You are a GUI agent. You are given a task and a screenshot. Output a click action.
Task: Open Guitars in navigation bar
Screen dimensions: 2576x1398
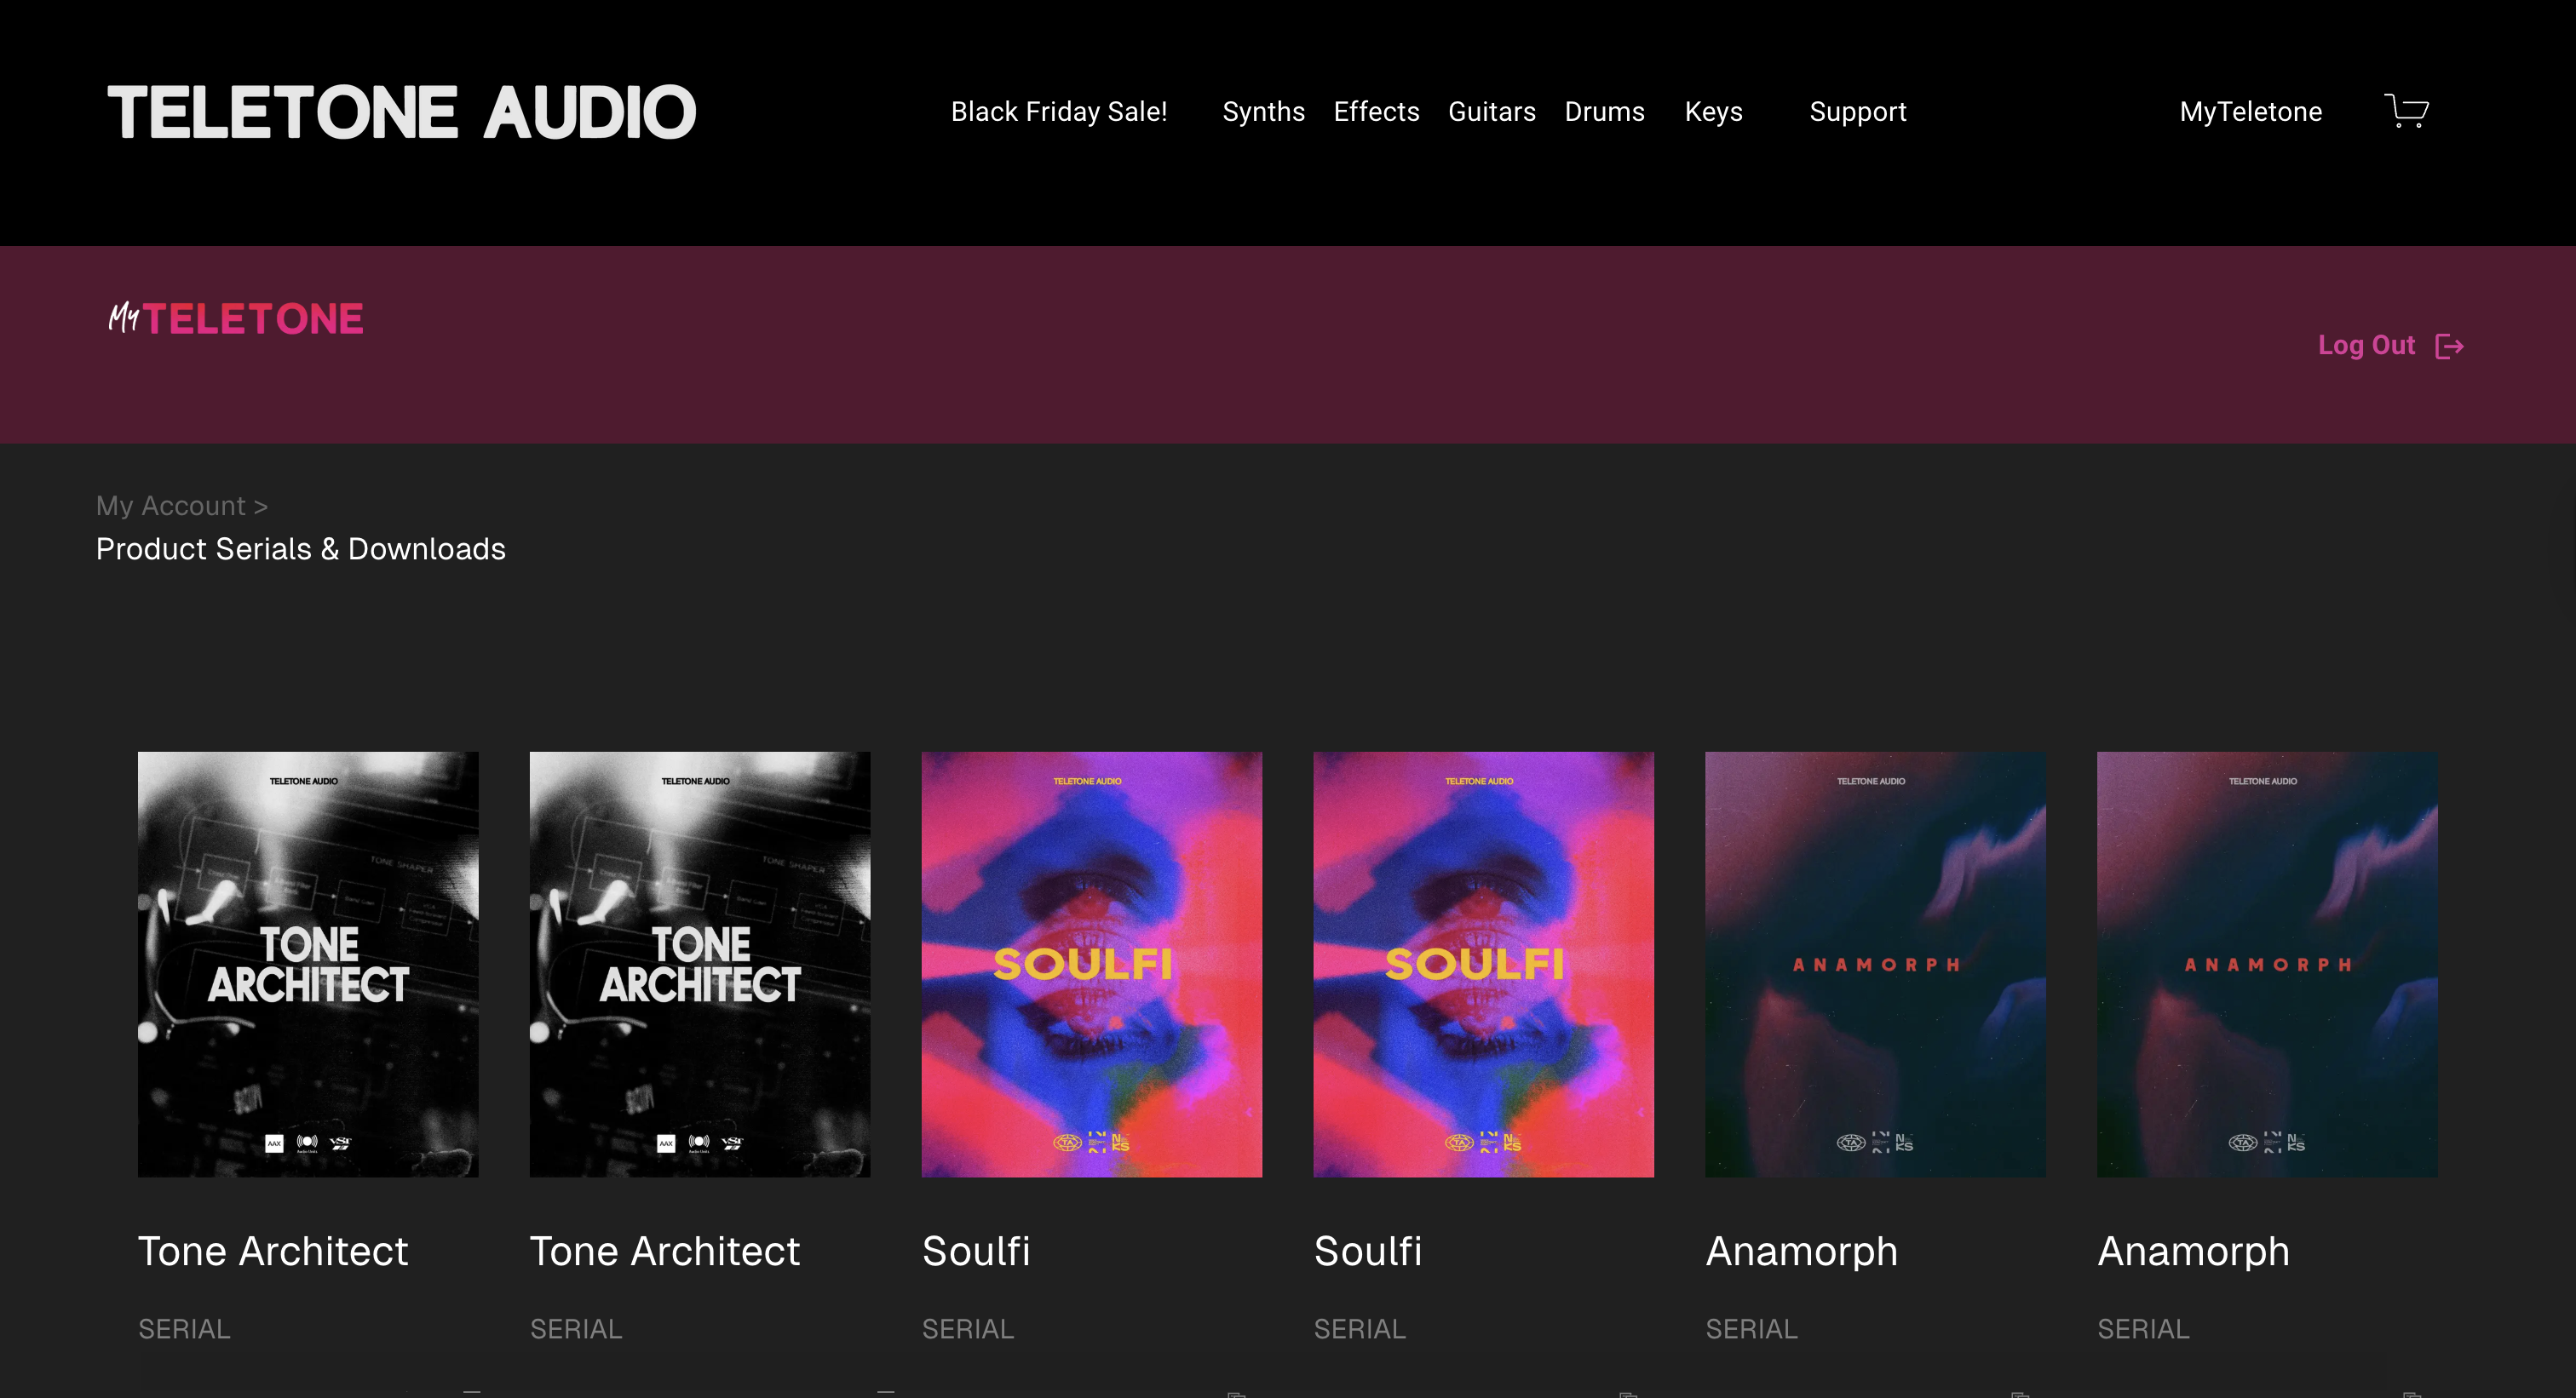(1491, 112)
